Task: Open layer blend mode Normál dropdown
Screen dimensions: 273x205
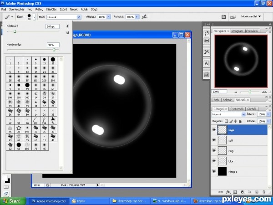Action: (243, 114)
